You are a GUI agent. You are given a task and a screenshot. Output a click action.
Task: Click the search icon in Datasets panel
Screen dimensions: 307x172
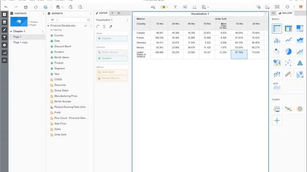88,20
